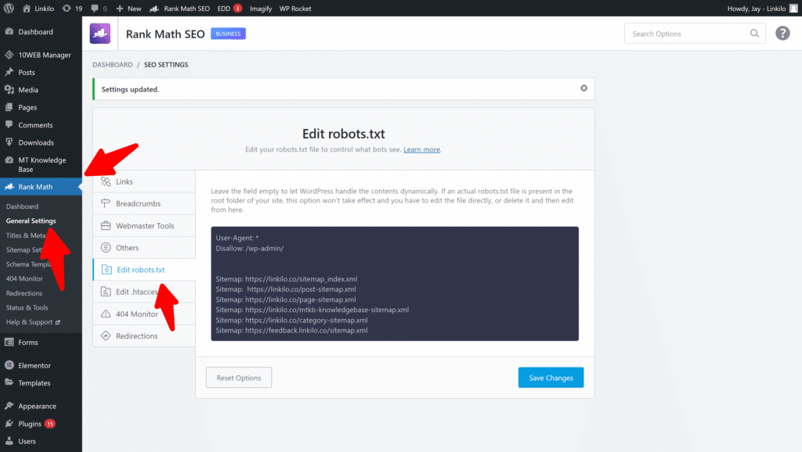Open the EDD admin bar menu
The height and width of the screenshot is (452, 802).
[229, 8]
